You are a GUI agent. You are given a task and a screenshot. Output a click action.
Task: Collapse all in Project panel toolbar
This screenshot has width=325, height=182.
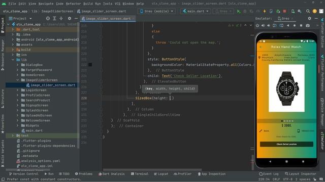(x=61, y=18)
